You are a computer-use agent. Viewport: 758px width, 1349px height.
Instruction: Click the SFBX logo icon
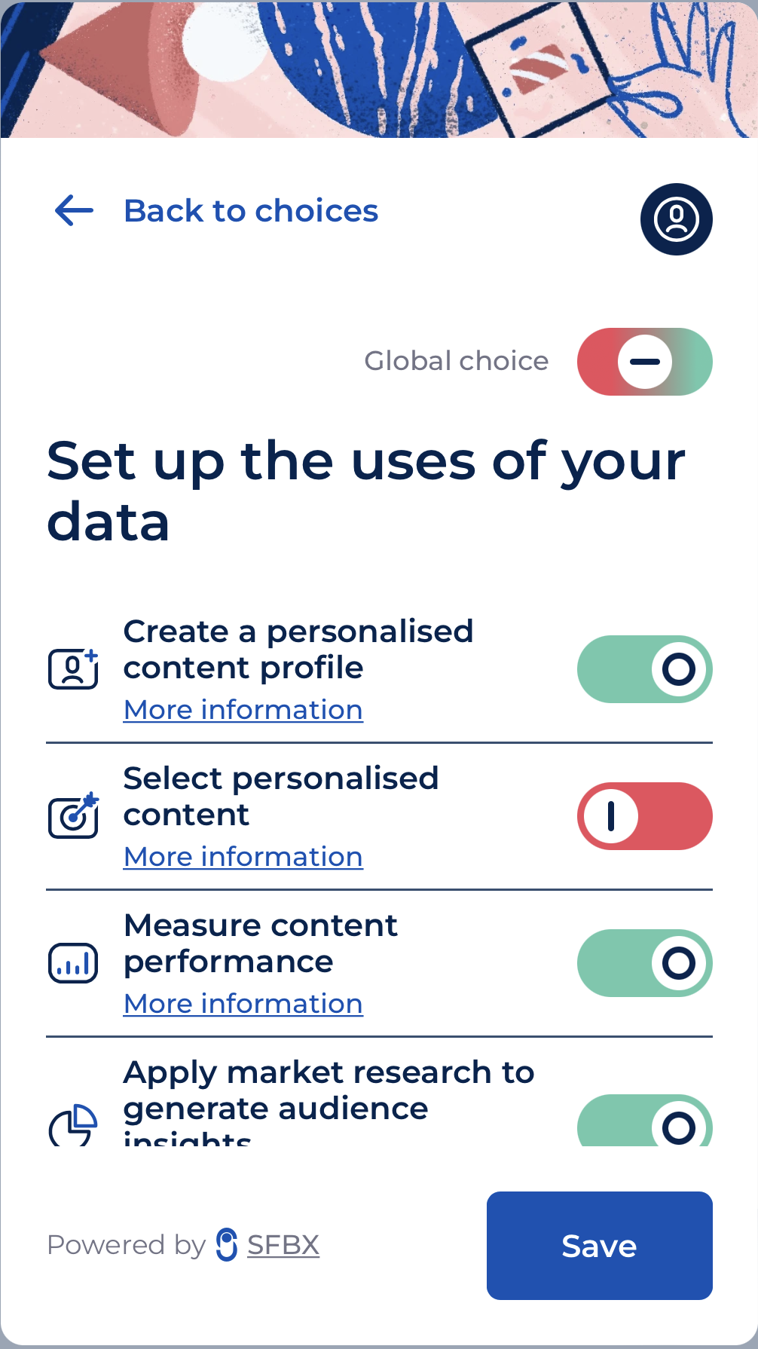point(227,1245)
